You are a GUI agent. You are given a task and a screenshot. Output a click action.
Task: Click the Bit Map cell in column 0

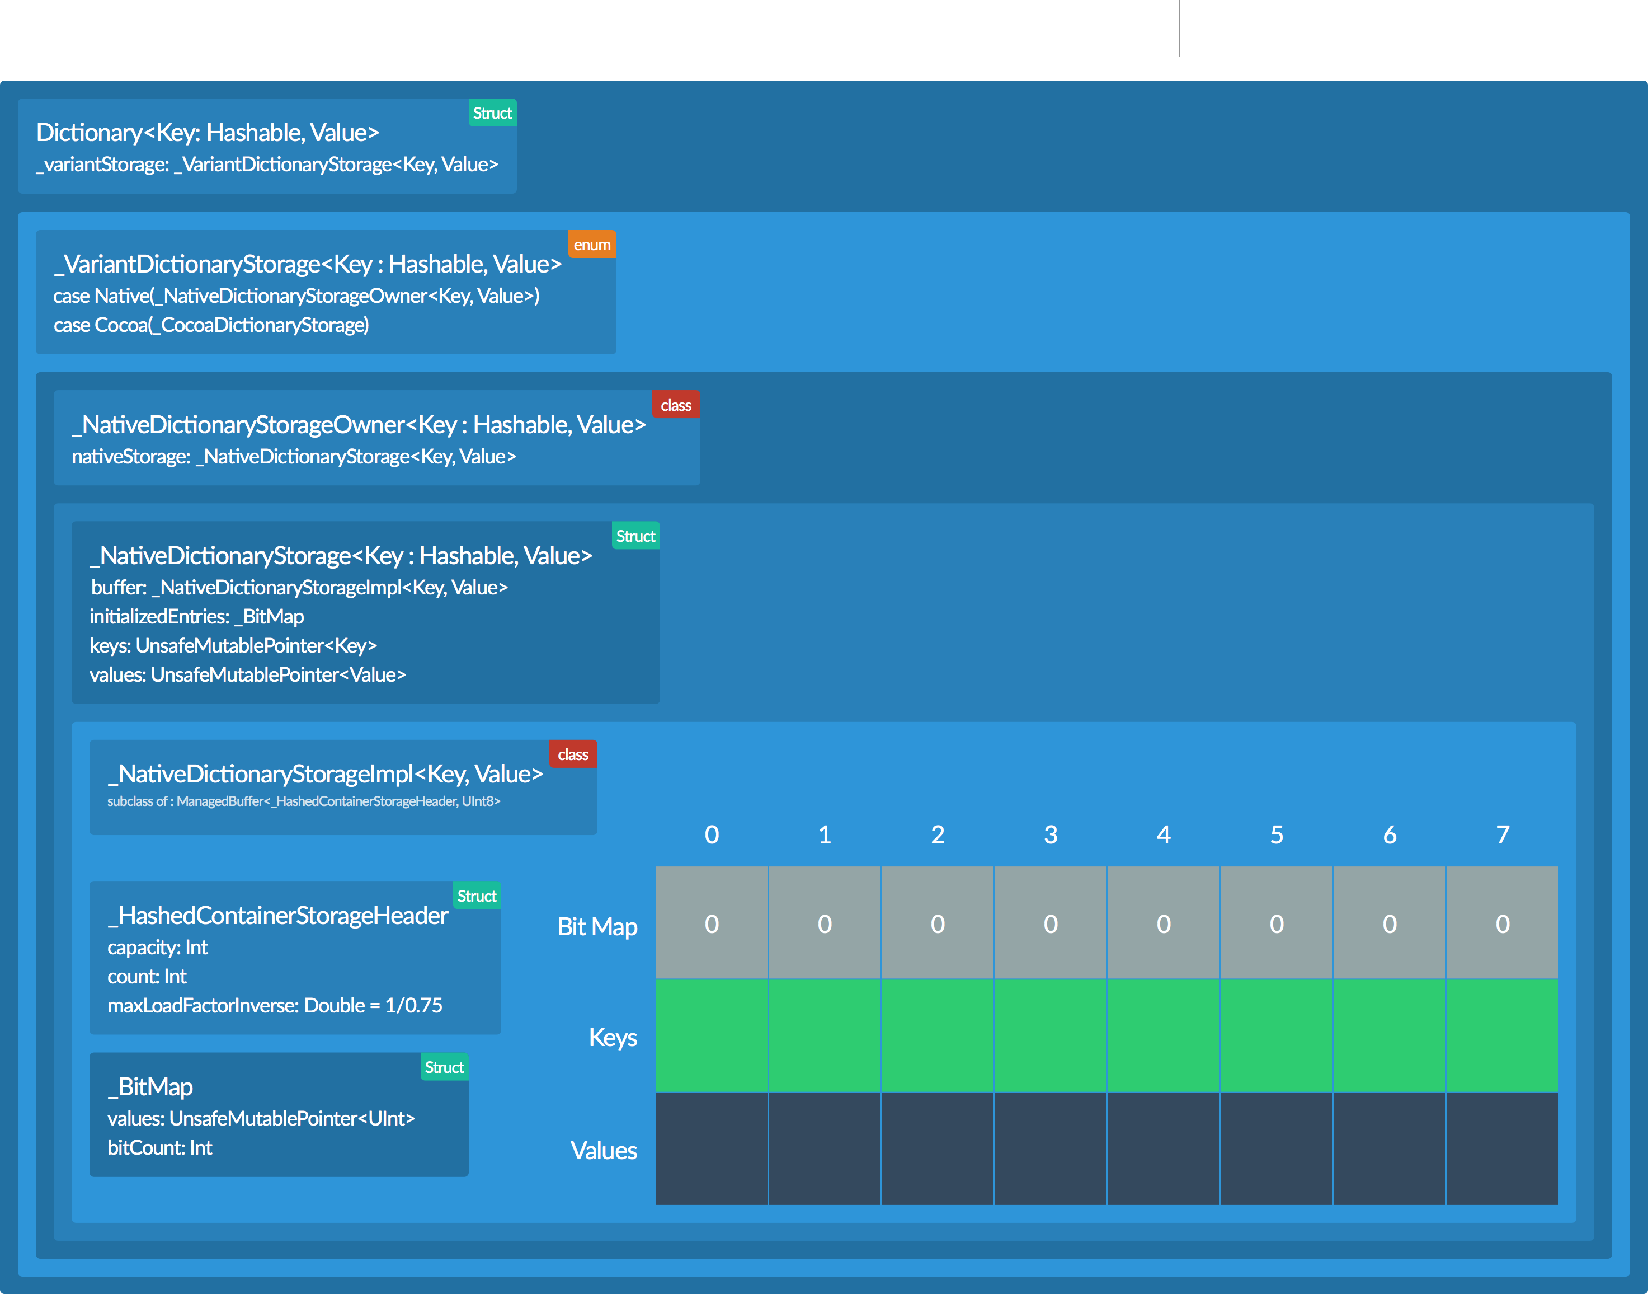click(x=712, y=922)
